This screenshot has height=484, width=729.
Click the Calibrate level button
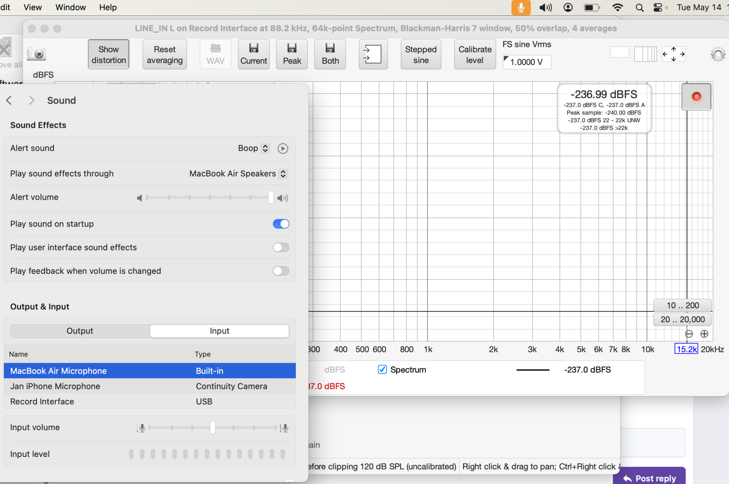coord(475,54)
